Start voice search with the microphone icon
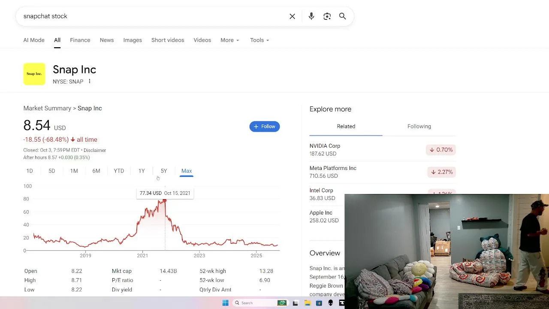This screenshot has height=309, width=549. pyautogui.click(x=311, y=16)
